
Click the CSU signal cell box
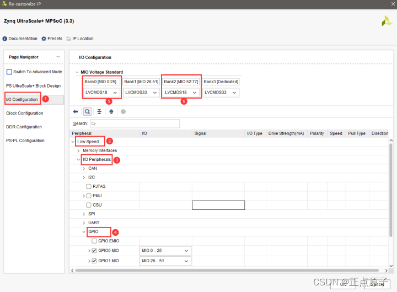click(218, 205)
